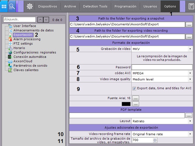Select AxxonCloud in the tree

pos(23,61)
